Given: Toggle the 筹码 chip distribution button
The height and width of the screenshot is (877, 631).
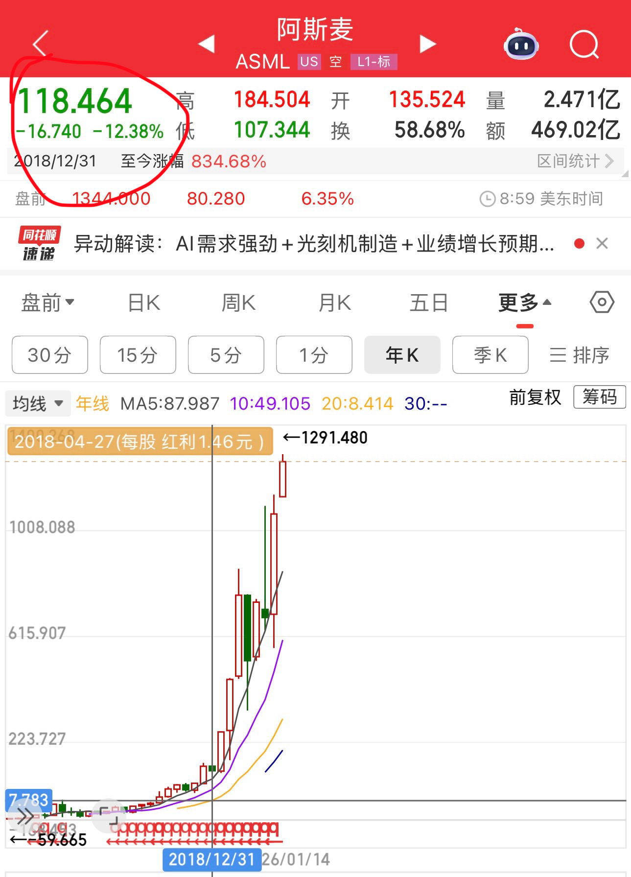Looking at the screenshot, I should (600, 397).
